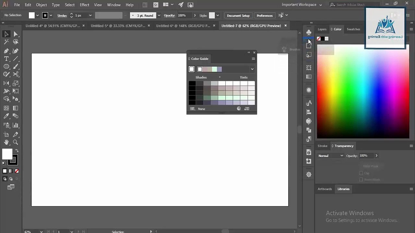Select the Zoom tool
The image size is (415, 233).
pyautogui.click(x=16, y=142)
